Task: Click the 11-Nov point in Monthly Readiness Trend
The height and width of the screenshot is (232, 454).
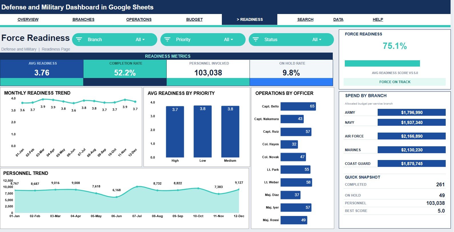Action: point(125,100)
